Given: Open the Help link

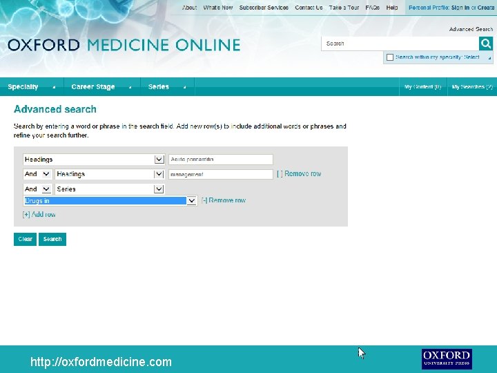Looking at the screenshot, I should (392, 8).
